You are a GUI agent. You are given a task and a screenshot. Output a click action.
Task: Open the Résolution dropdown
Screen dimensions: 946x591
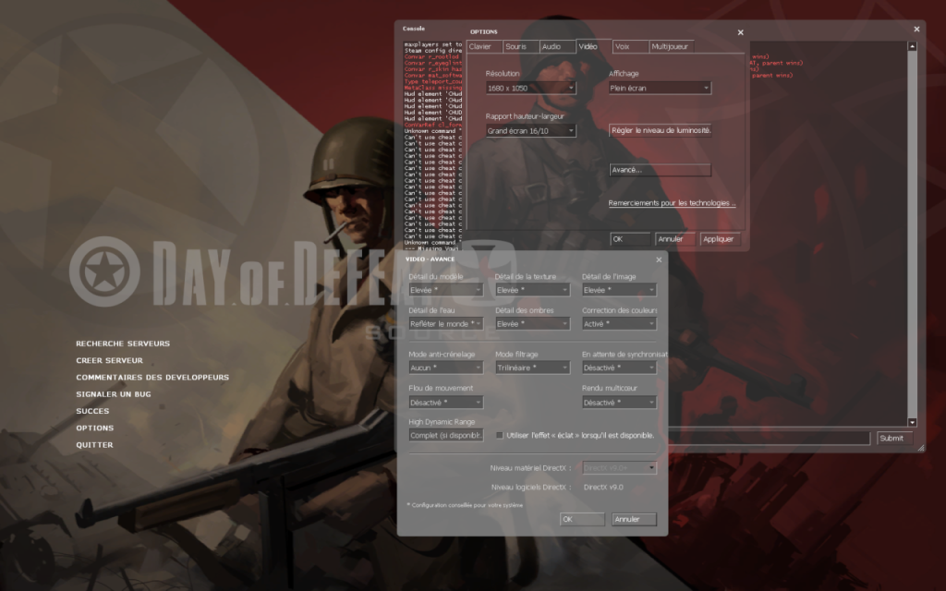coord(530,89)
